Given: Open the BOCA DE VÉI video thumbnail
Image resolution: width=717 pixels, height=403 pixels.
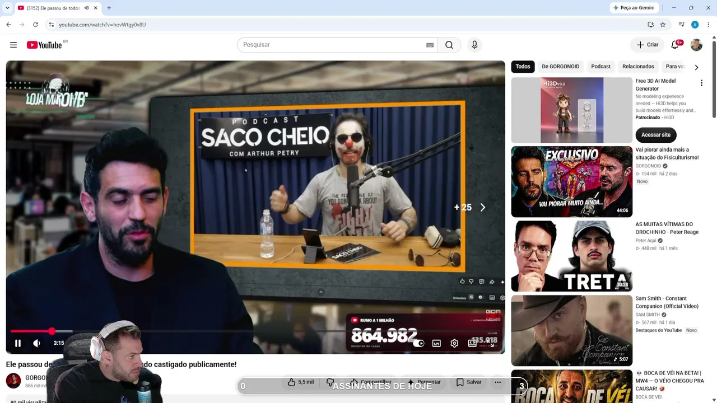Looking at the screenshot, I should [571, 386].
